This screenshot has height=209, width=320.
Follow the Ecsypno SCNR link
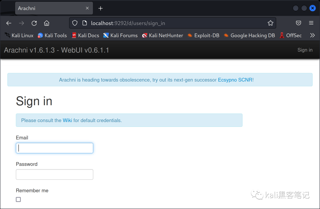[235, 80]
